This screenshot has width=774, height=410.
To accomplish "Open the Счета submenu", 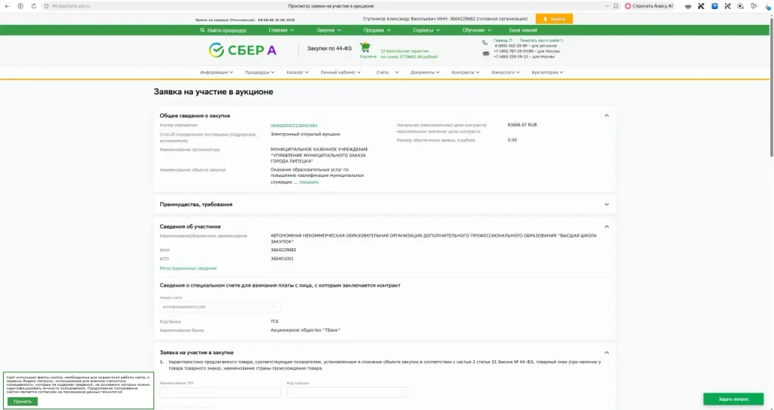I will [x=388, y=72].
